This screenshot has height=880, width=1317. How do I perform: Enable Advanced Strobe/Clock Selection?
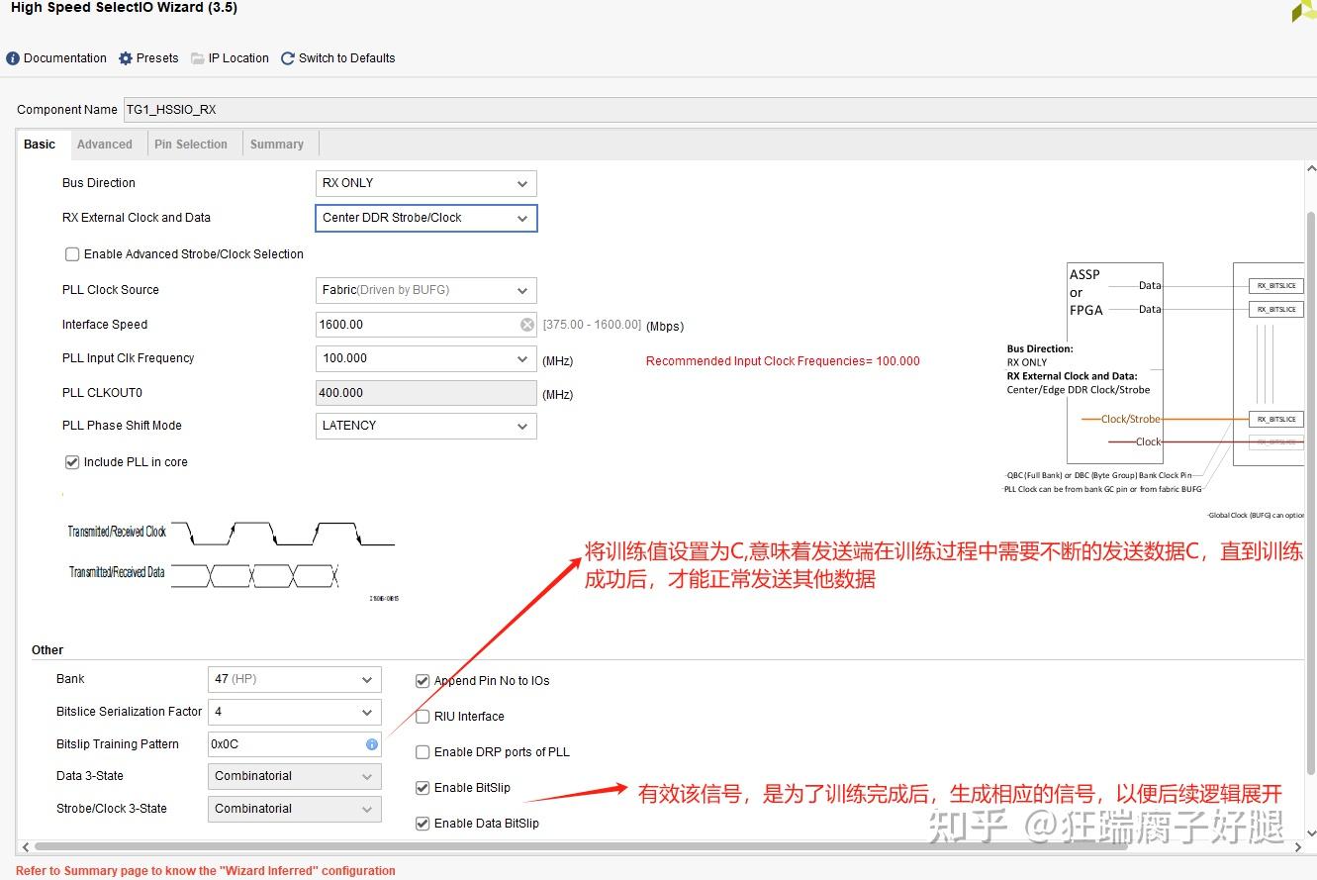[72, 253]
